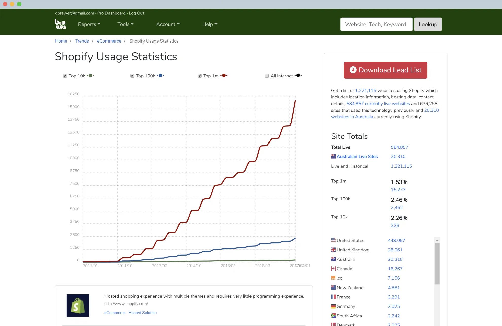502x326 pixels.
Task: Expand the Account dropdown
Action: 168,24
